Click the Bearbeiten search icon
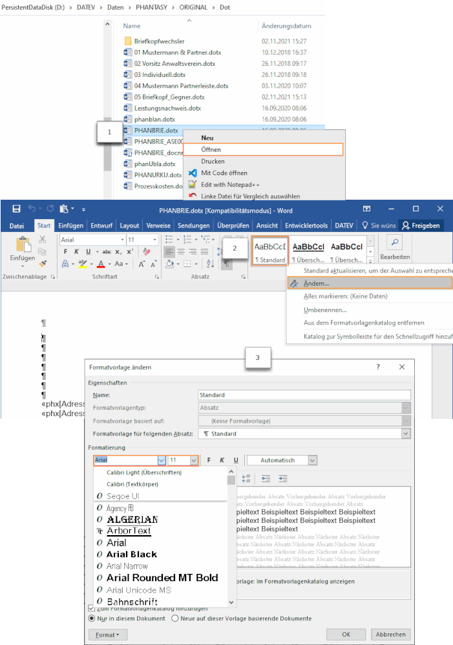Image resolution: width=453 pixels, height=645 pixels. pos(395,242)
